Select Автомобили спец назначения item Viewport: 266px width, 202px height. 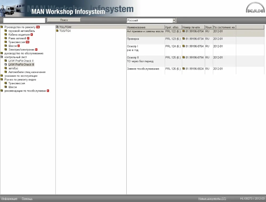[27, 72]
